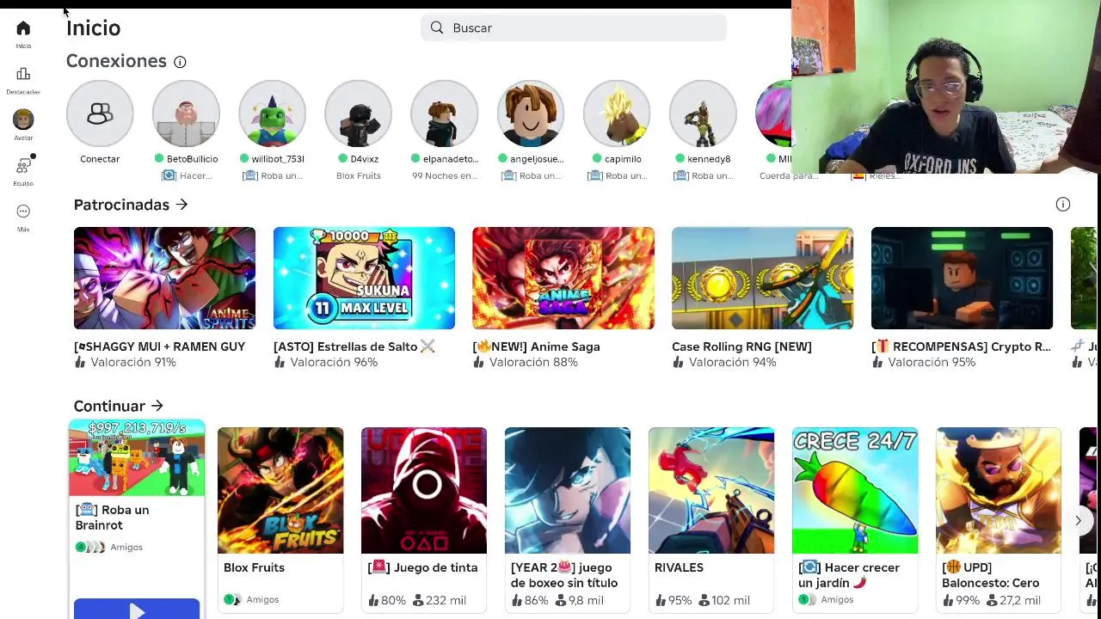1101x619 pixels.
Task: Open the Destacadas charts icon
Action: click(23, 74)
